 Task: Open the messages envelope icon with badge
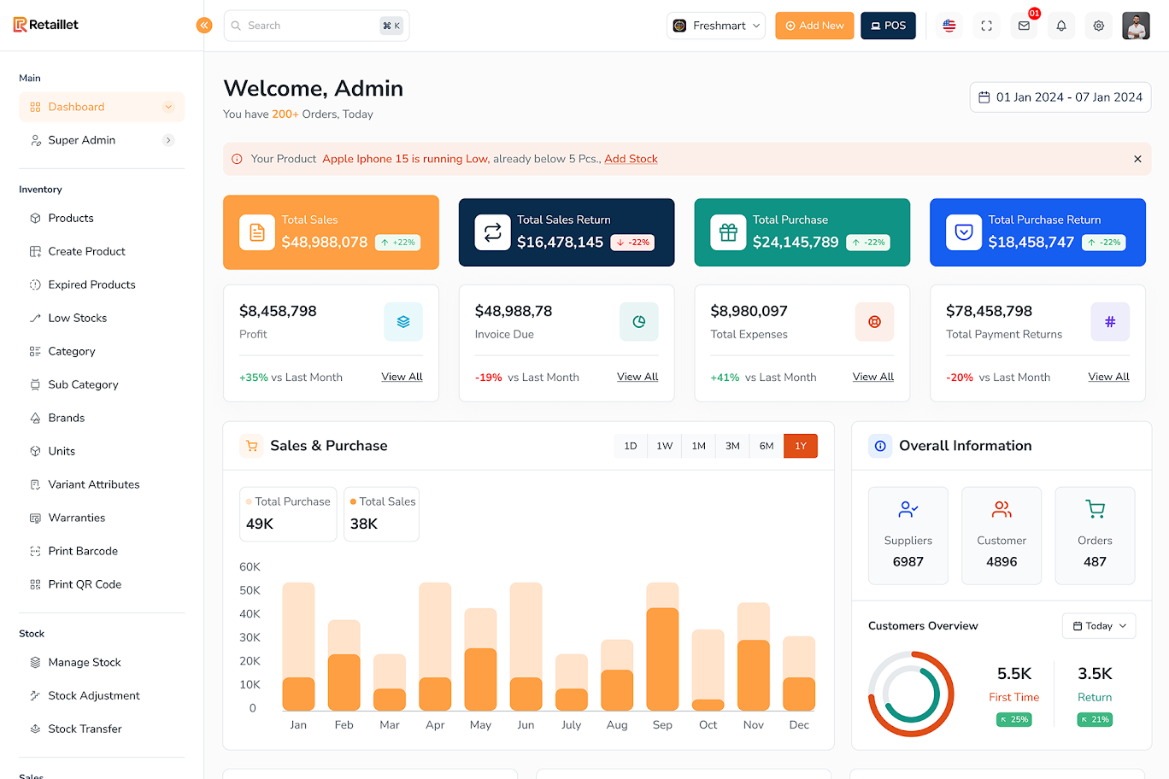(1023, 26)
